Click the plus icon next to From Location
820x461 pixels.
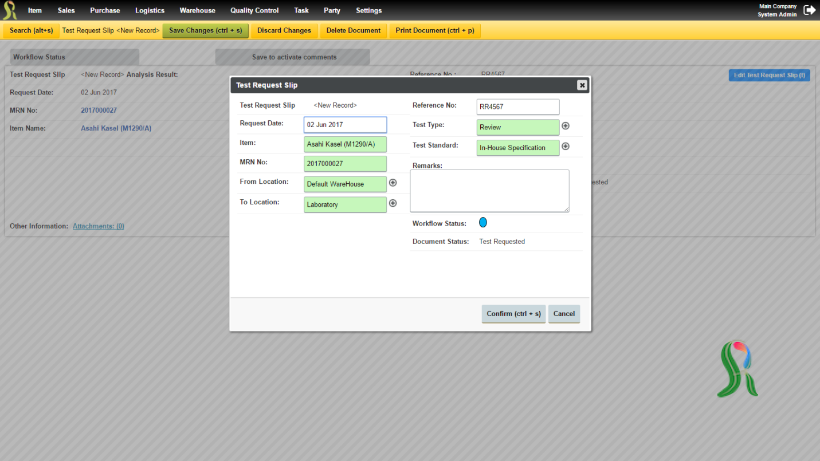(393, 183)
